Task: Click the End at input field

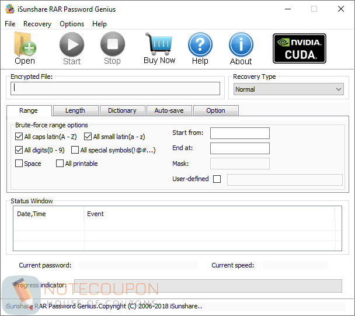Action: (240, 148)
